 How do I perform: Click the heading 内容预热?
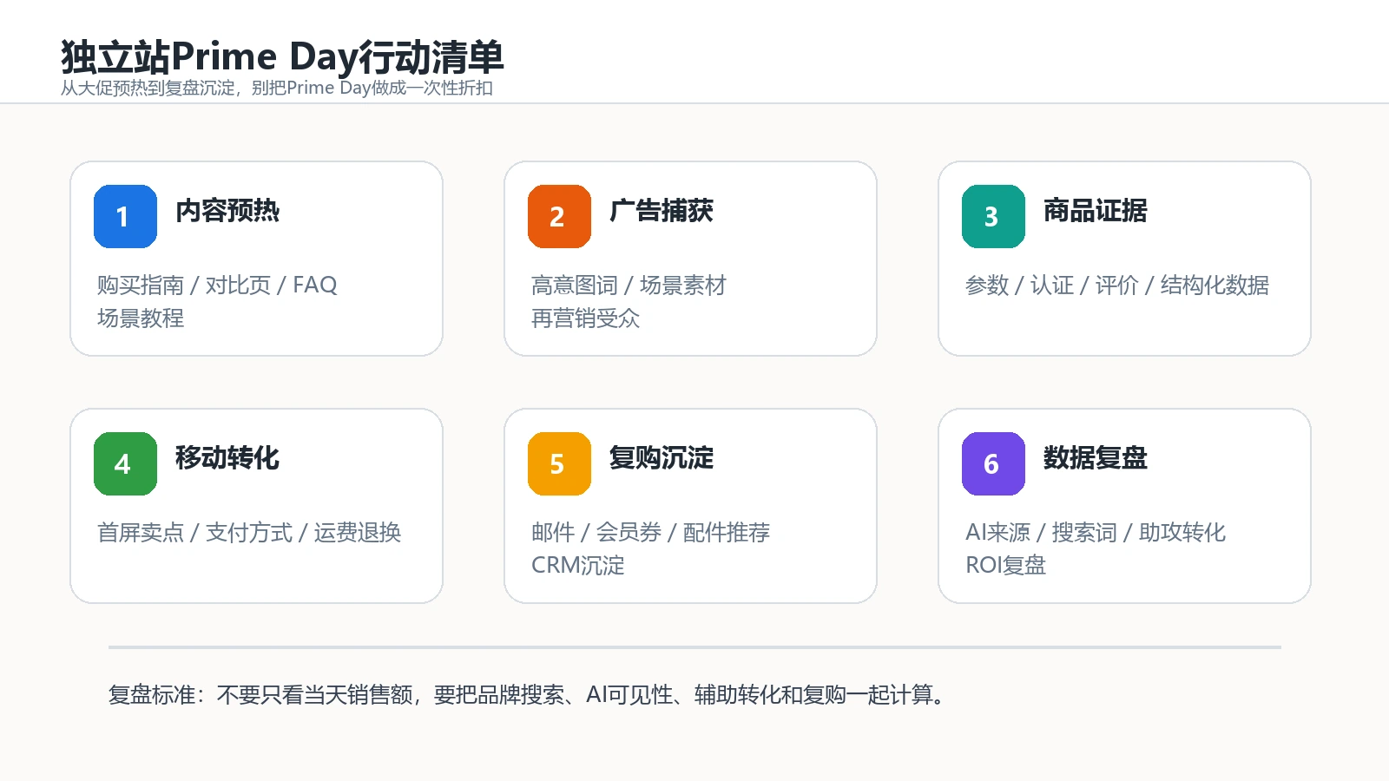227,211
